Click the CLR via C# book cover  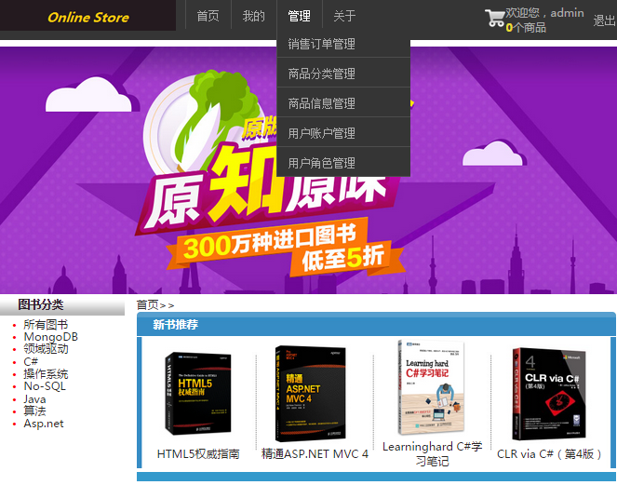coord(549,394)
